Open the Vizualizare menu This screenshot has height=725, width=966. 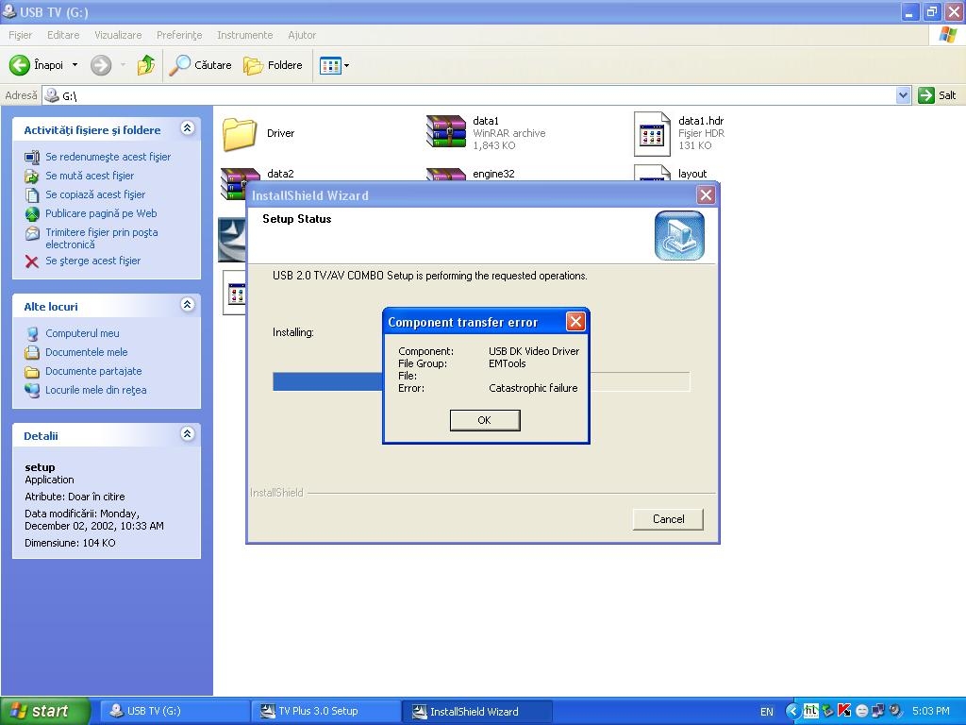point(117,35)
